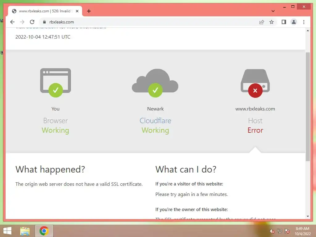Bookmark this tab with the star icon

pyautogui.click(x=272, y=22)
